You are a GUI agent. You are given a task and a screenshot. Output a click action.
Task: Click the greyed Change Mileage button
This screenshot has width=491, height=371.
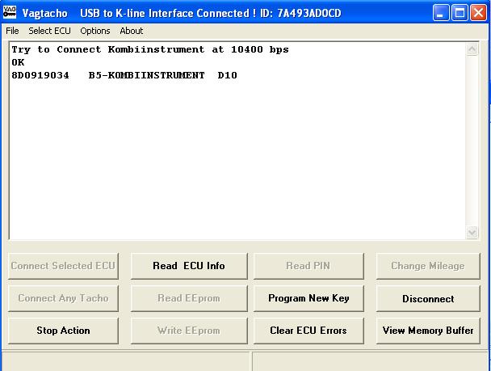point(428,266)
